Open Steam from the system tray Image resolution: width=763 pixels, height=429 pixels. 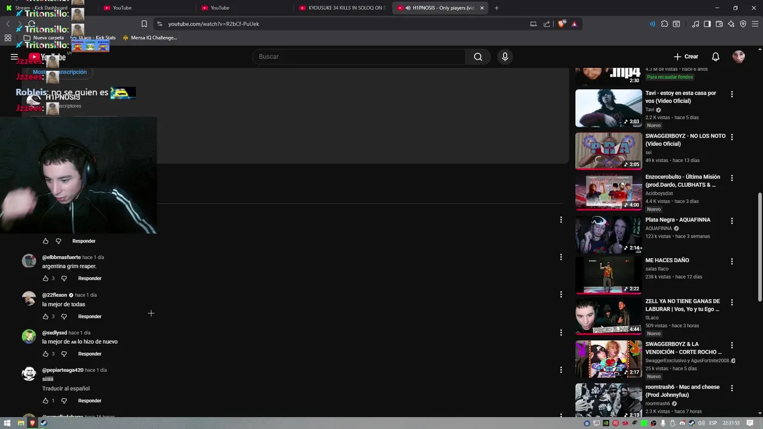pos(691,423)
